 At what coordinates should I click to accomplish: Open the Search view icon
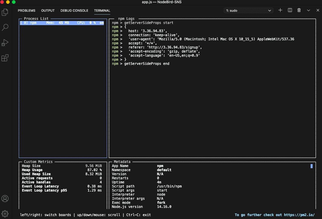5,27
